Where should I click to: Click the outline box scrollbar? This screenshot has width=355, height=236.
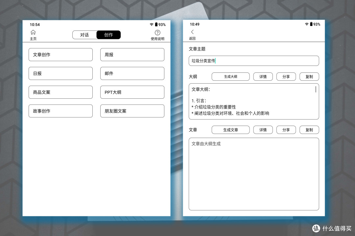pos(316,89)
